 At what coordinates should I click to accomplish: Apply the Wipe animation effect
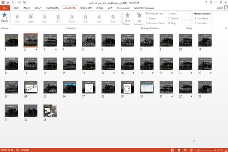pos(99,18)
